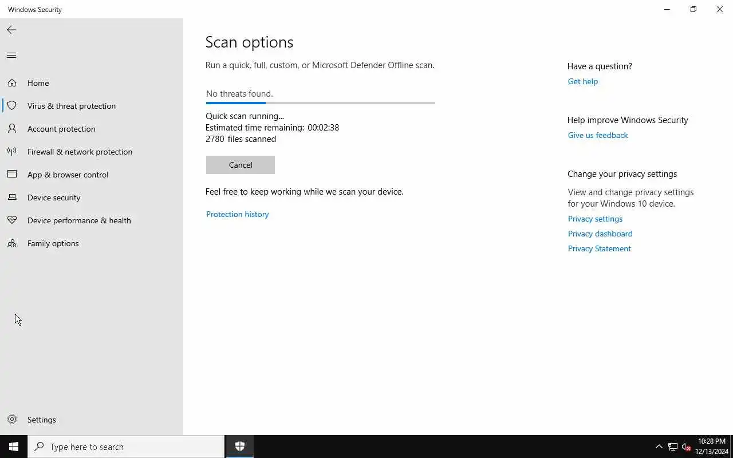This screenshot has width=733, height=458.
Task: Click the Device security laptop icon
Action: pos(12,198)
